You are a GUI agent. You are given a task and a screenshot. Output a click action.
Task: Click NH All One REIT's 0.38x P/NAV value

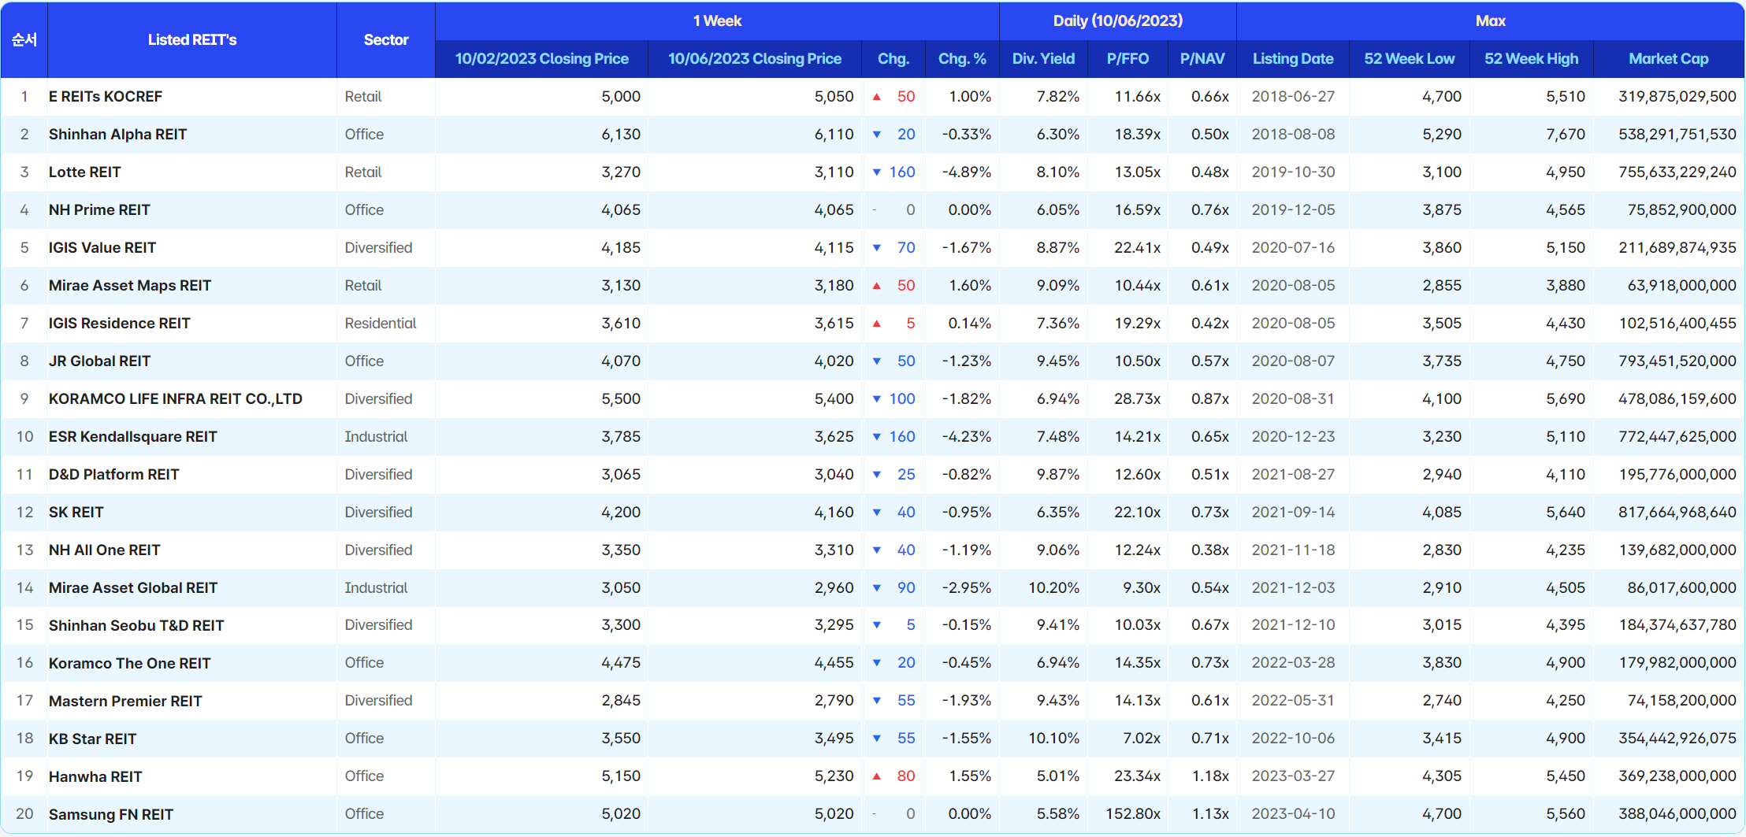(1210, 550)
